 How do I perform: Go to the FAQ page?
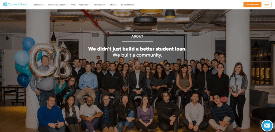(72, 5)
